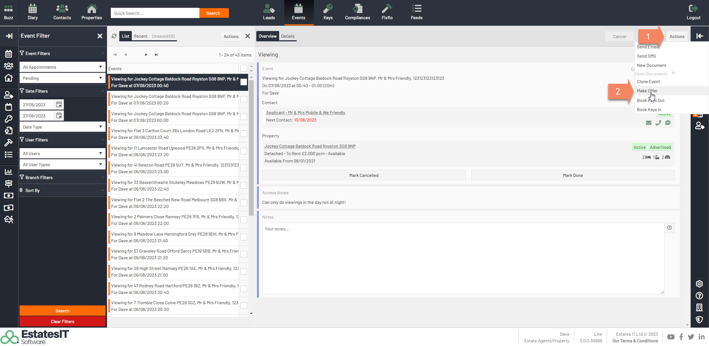Image resolution: width=709 pixels, height=346 pixels.
Task: Open the All Appointments dropdown
Action: (x=62, y=67)
